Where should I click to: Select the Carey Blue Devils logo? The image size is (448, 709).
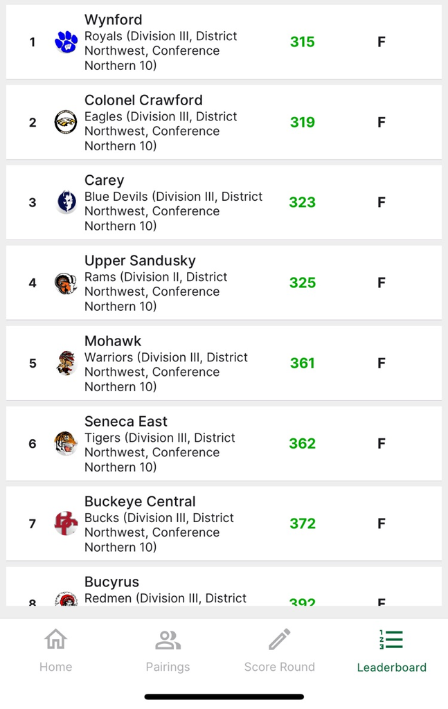click(66, 202)
